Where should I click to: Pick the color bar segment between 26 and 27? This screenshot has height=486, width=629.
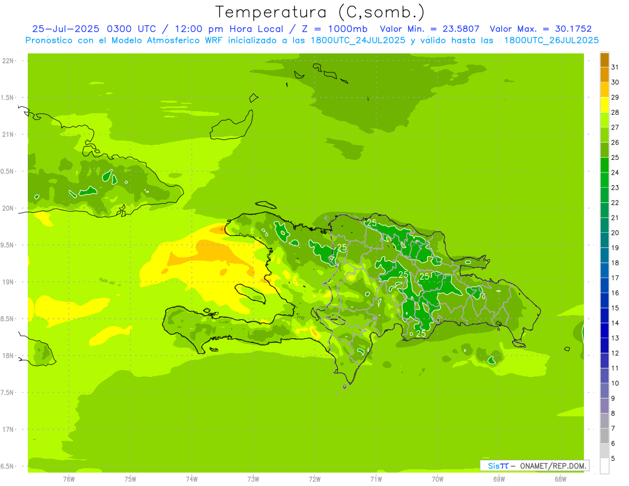[604, 135]
